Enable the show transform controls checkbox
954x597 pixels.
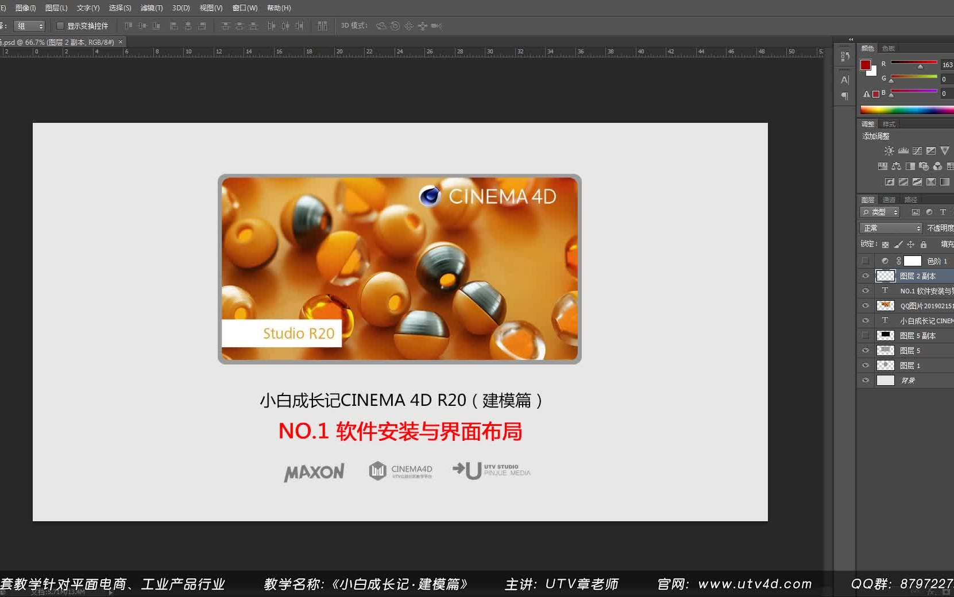pyautogui.click(x=60, y=26)
